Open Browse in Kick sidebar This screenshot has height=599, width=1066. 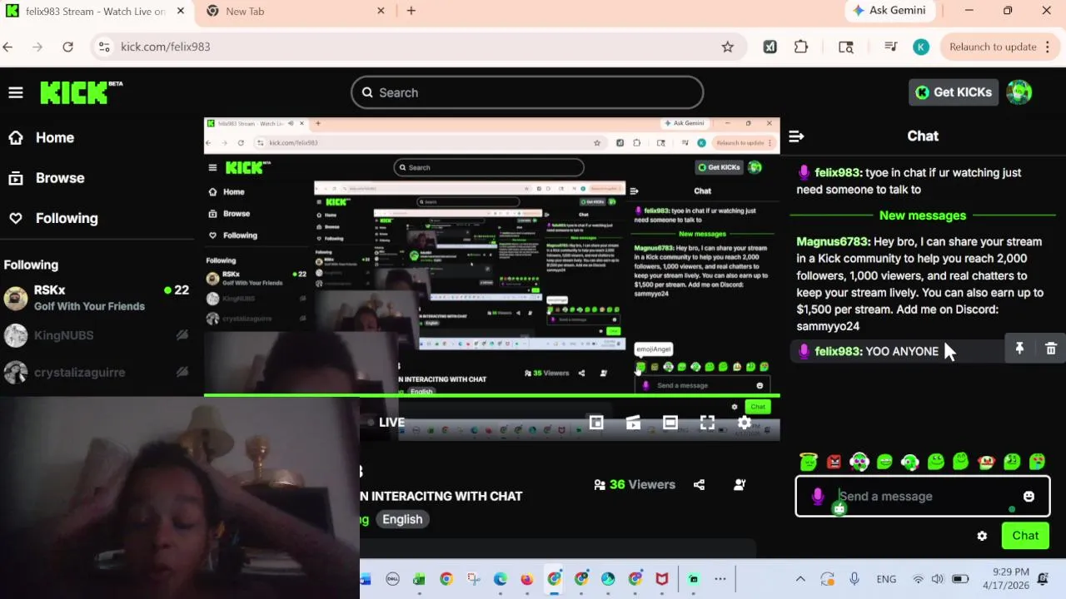[x=60, y=178]
